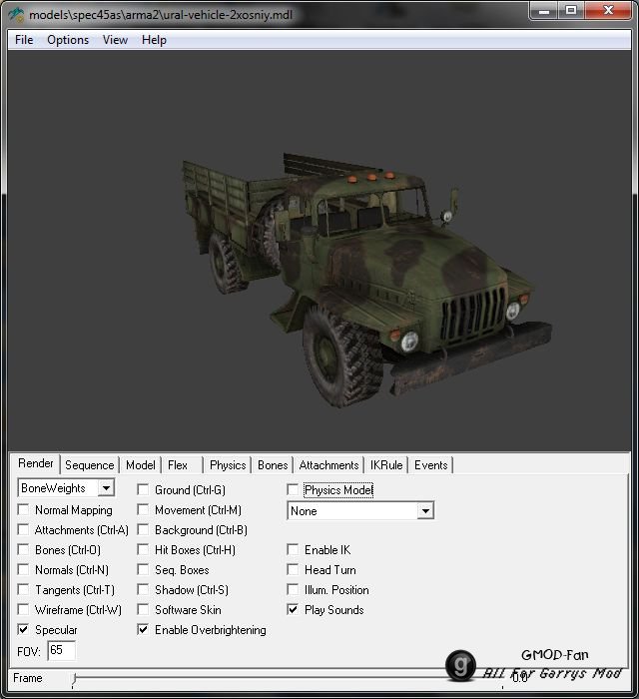Click the FOV input field
The image size is (639, 699).
61,651
